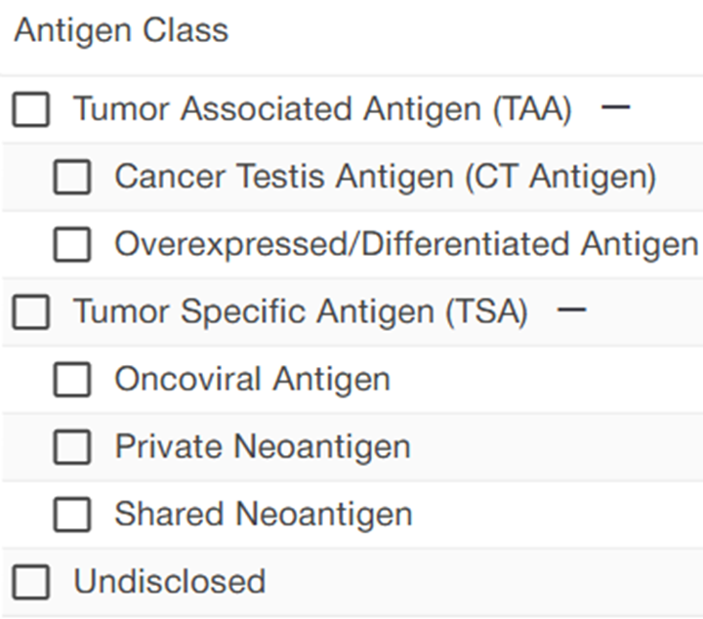Collapse the Tumor Associated Antigen (TAA) group

615,107
